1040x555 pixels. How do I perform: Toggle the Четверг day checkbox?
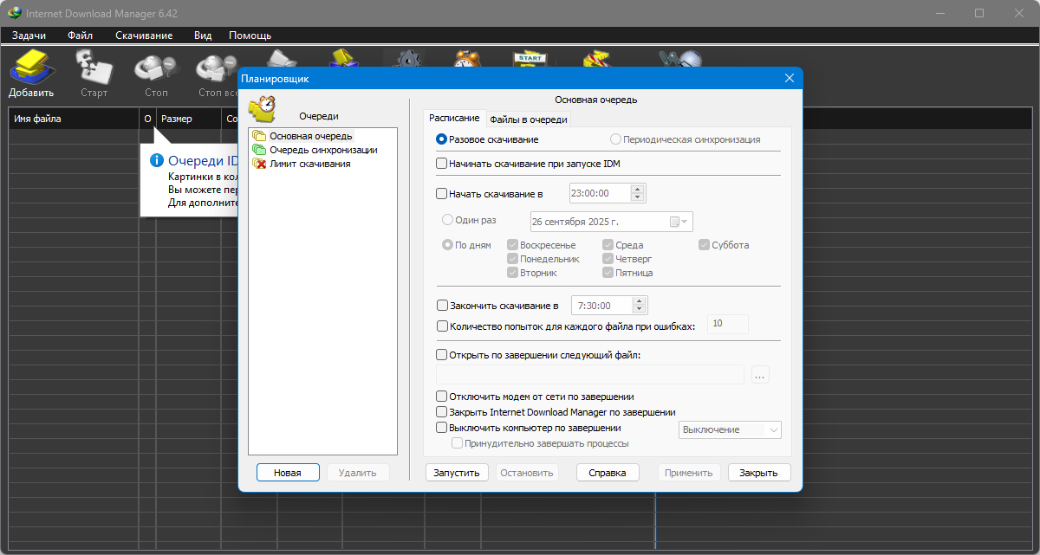click(x=608, y=259)
